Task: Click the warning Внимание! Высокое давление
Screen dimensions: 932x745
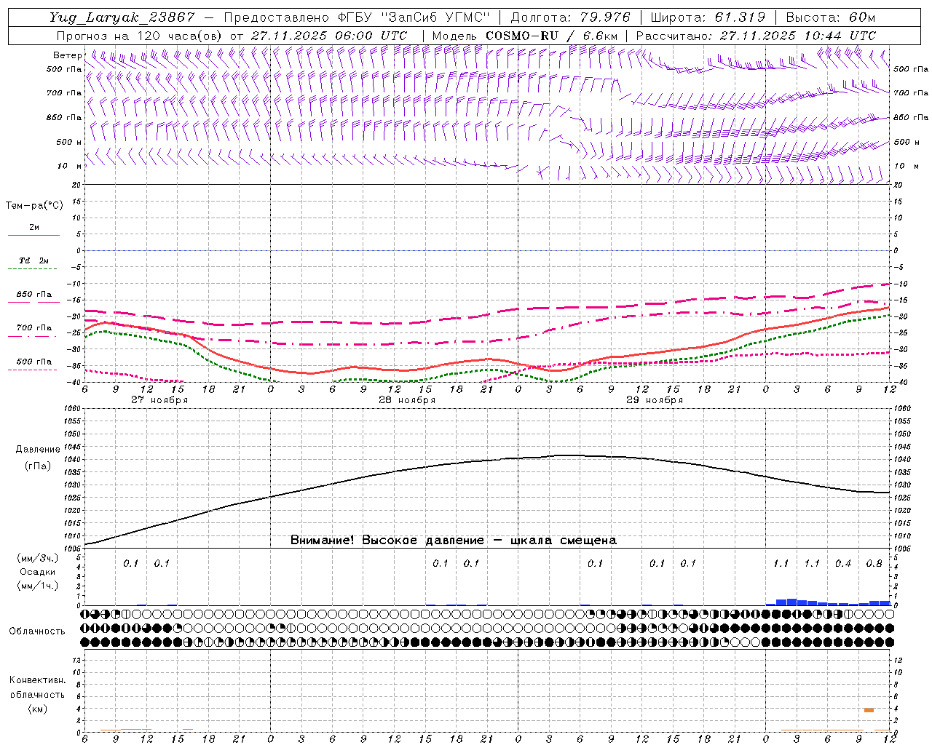Action: (387, 541)
